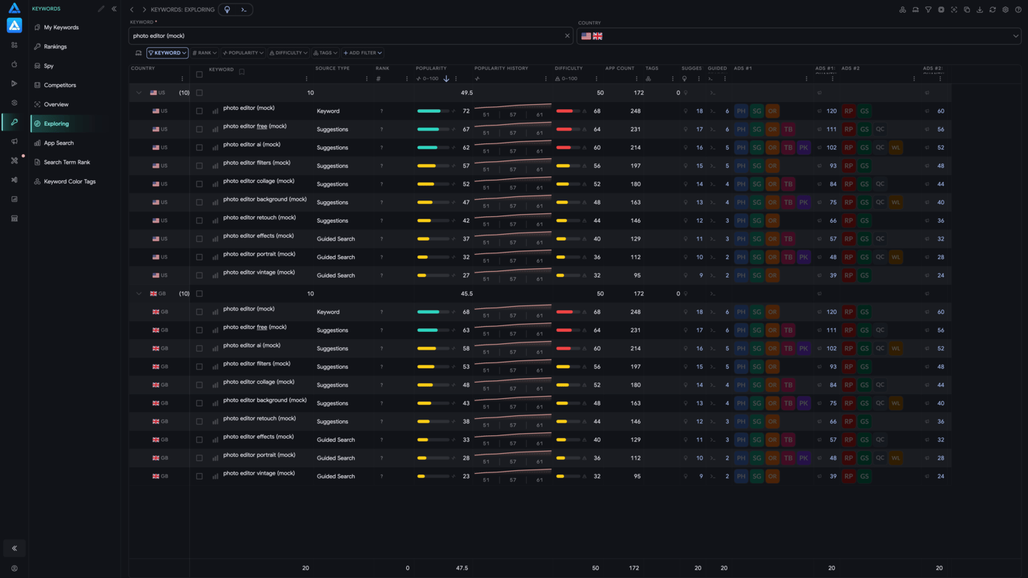
Task: Open the Tags filter dropdown
Action: pos(325,53)
